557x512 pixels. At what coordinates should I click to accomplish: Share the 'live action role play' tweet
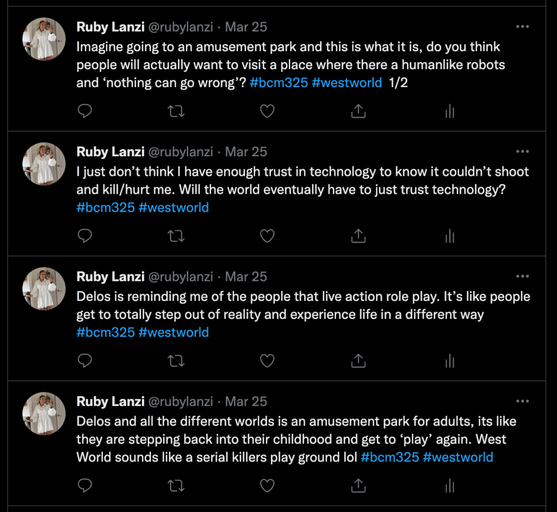click(358, 360)
